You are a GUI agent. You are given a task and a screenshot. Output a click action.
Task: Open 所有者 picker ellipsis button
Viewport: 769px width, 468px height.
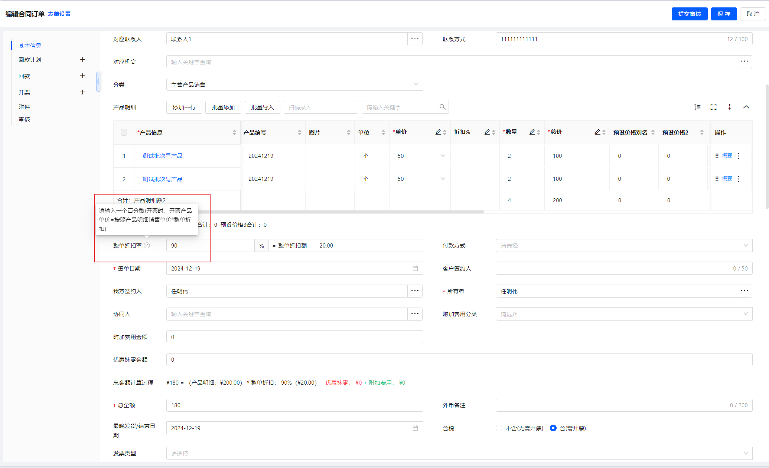tap(744, 291)
